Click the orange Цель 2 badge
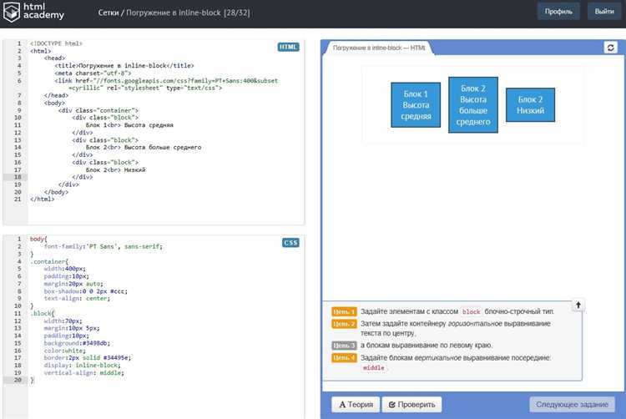This screenshot has height=419, width=626. (344, 324)
